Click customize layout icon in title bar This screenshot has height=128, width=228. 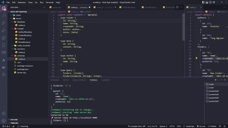tap(214, 2)
